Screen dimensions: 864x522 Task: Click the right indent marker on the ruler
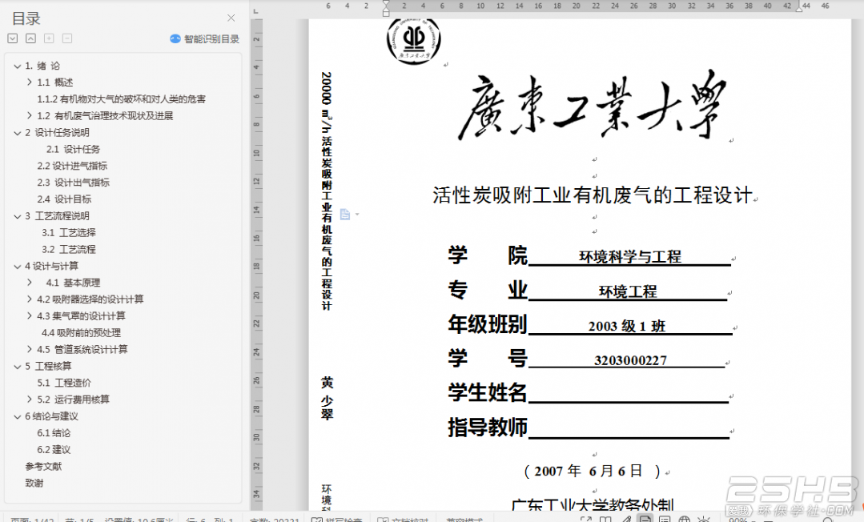click(x=798, y=9)
